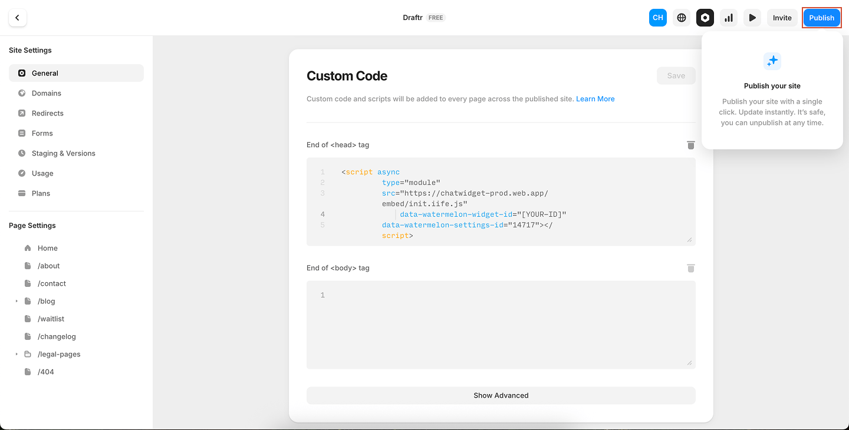Click the FREE plan badge

tap(436, 18)
